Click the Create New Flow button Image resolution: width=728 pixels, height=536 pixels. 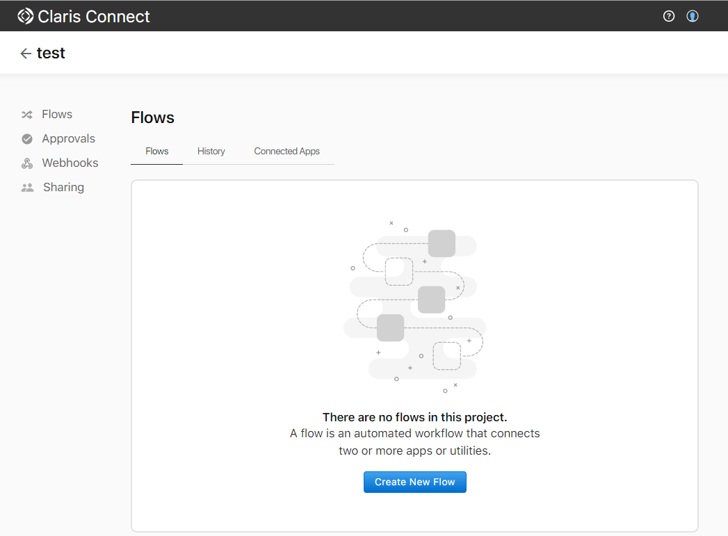[414, 482]
